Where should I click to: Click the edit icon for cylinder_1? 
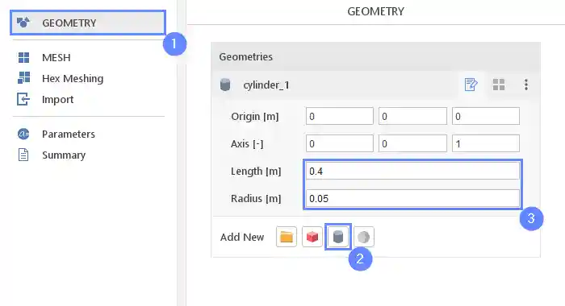pyautogui.click(x=471, y=85)
